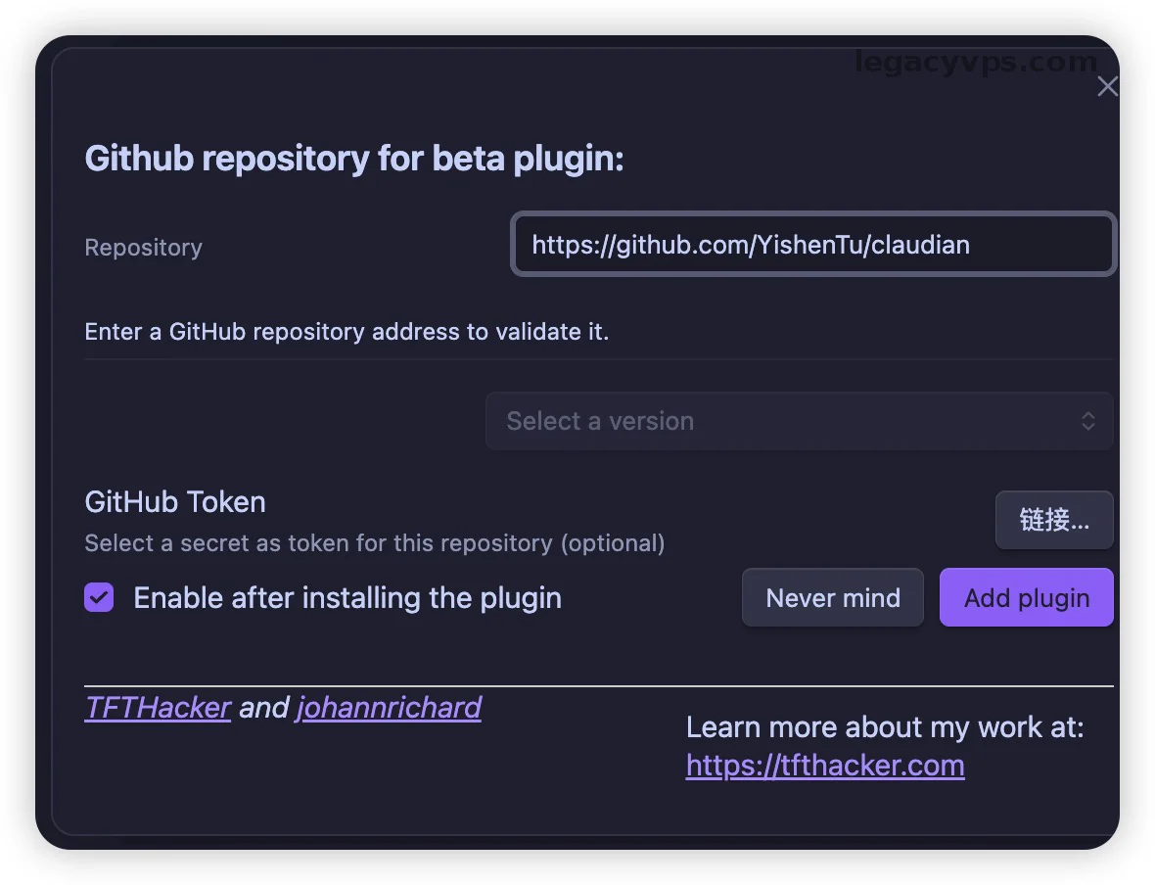
Task: Click the Repository field label
Action: pyautogui.click(x=143, y=248)
